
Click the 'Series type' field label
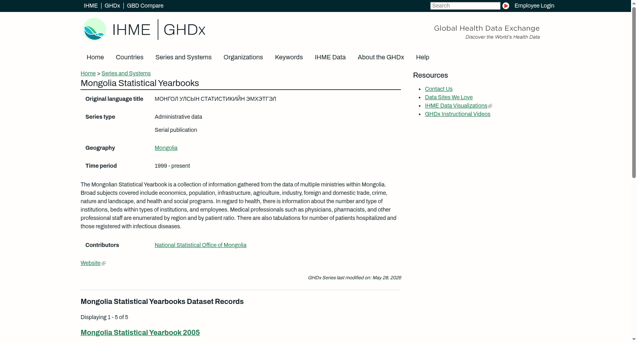100,117
